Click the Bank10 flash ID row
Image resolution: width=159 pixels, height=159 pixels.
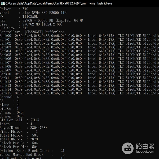tap(79, 74)
